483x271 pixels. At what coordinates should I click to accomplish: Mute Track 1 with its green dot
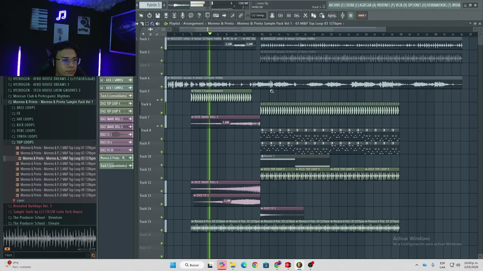pyautogui.click(x=162, y=47)
